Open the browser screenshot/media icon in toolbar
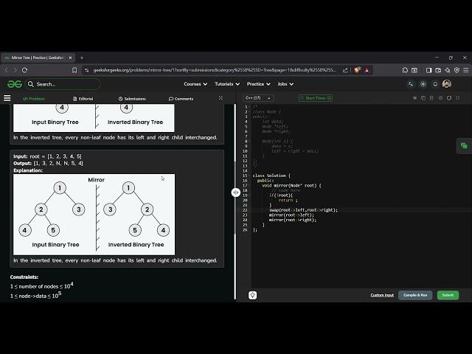This screenshot has width=472, height=354. point(414,70)
